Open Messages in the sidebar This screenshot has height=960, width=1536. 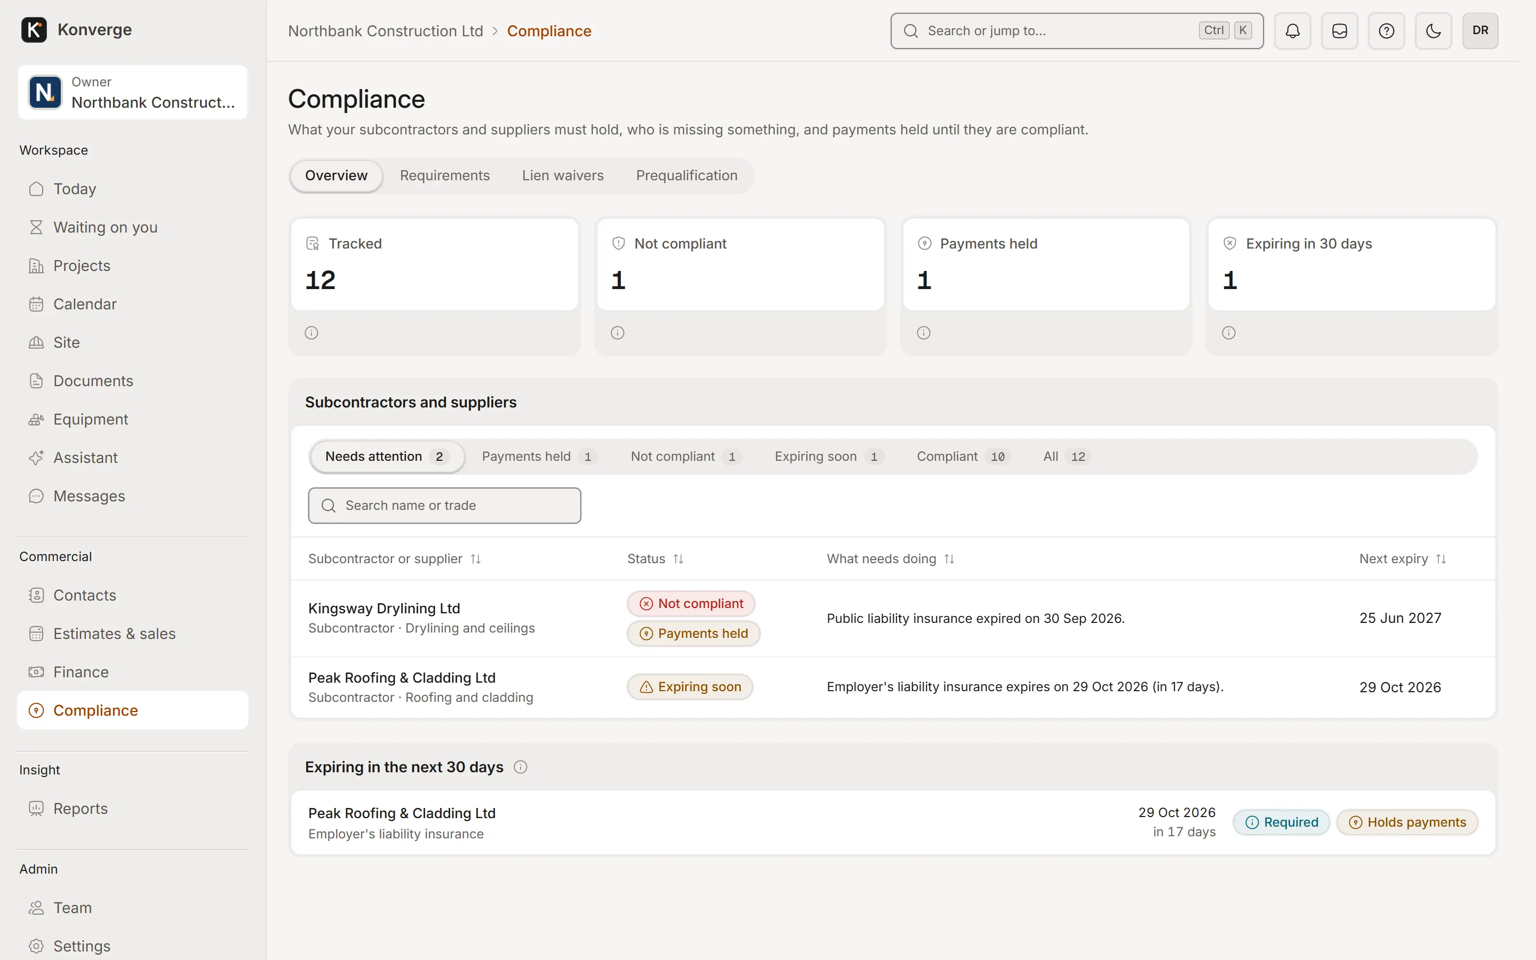click(133, 496)
